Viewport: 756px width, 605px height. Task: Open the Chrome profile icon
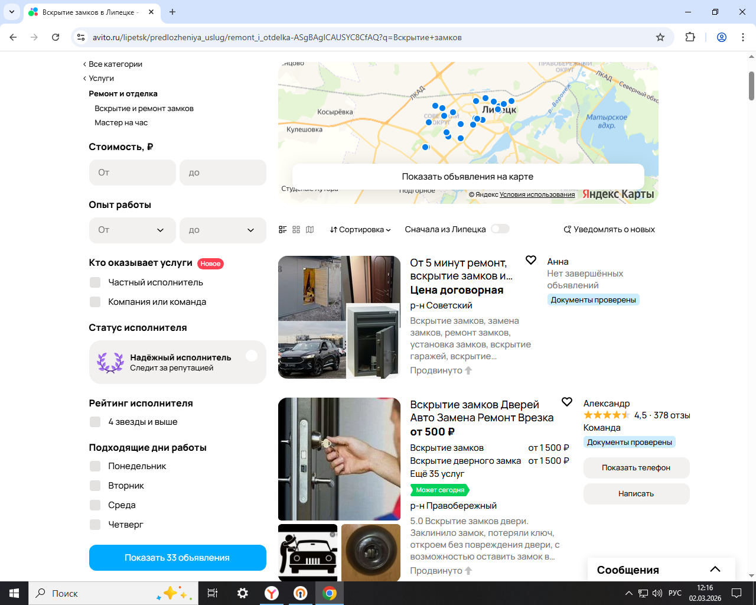[x=722, y=37]
